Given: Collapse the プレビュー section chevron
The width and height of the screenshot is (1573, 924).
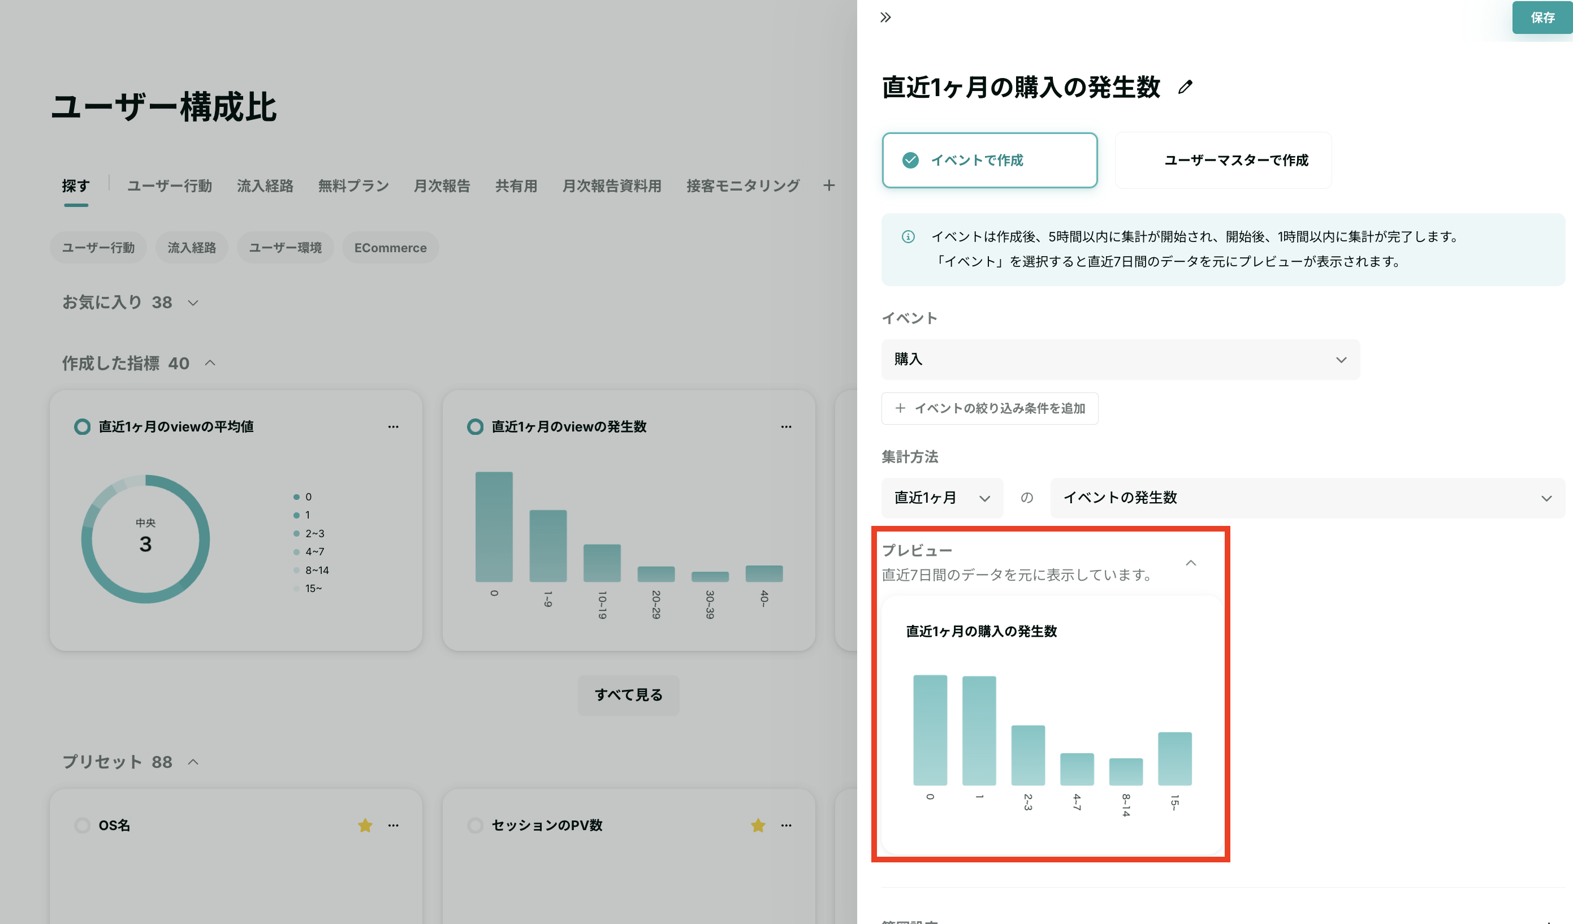Looking at the screenshot, I should tap(1190, 563).
